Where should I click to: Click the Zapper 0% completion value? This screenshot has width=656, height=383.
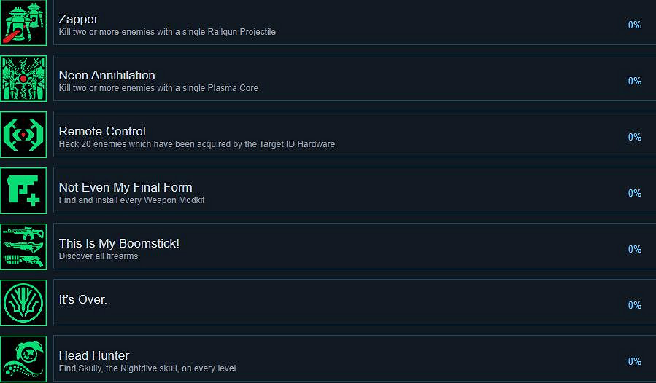tap(634, 25)
